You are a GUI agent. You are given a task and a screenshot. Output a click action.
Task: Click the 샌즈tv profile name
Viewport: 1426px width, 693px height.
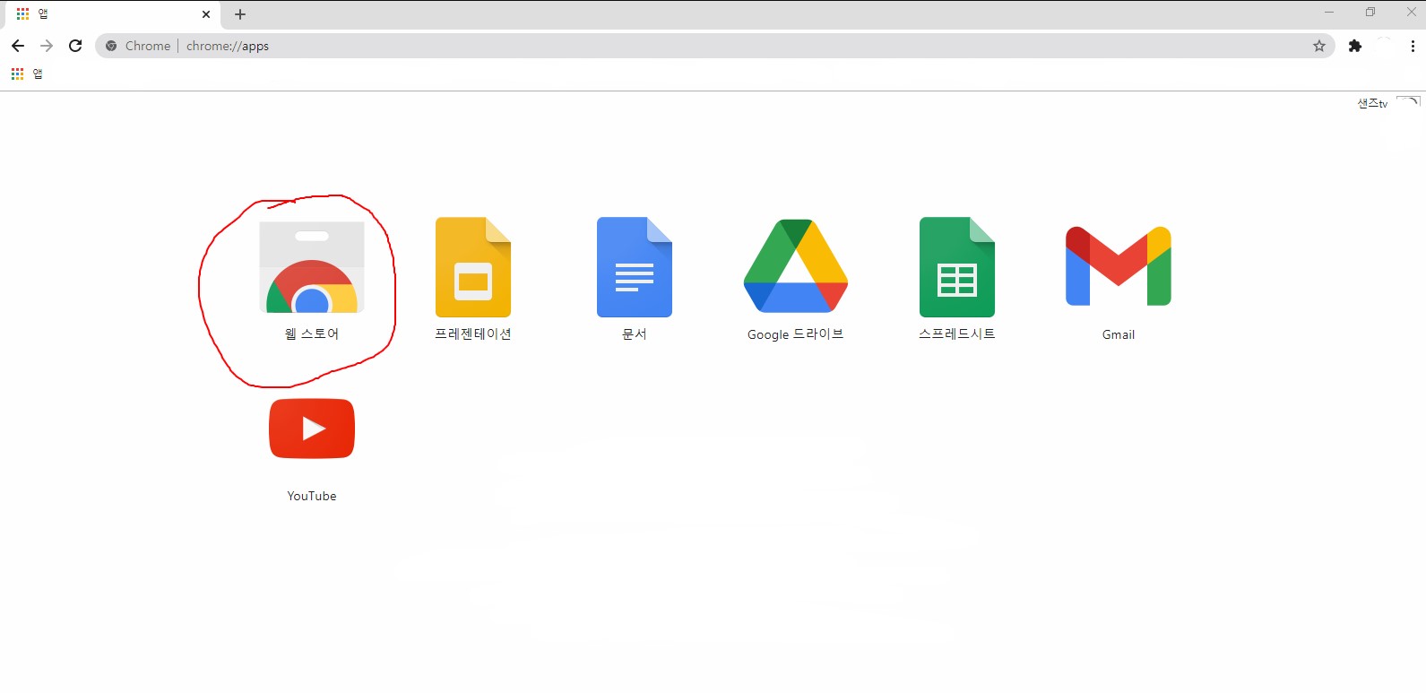pyautogui.click(x=1372, y=103)
